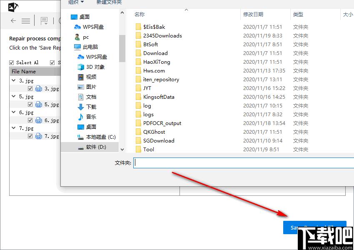This screenshot has width=354, height=250.
Task: Click the navigation pane scroll up arrow
Action: tap(122, 13)
